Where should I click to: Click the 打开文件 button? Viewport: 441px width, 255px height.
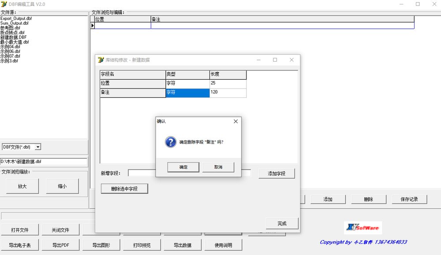click(20, 230)
